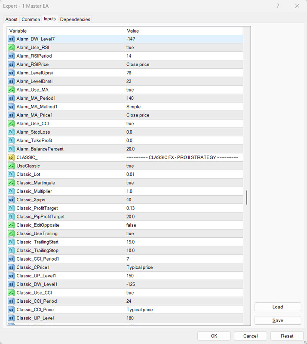
Task: Click the string 'ab' icon beside CLASSIC_
Action: pos(11,157)
